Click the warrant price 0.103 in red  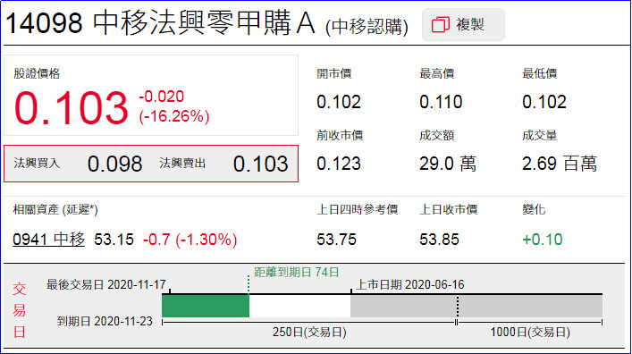tap(72, 107)
